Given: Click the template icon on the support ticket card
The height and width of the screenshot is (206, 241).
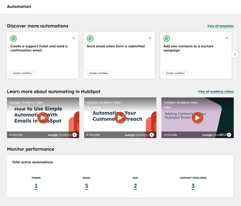Looking at the screenshot, I should (14, 38).
